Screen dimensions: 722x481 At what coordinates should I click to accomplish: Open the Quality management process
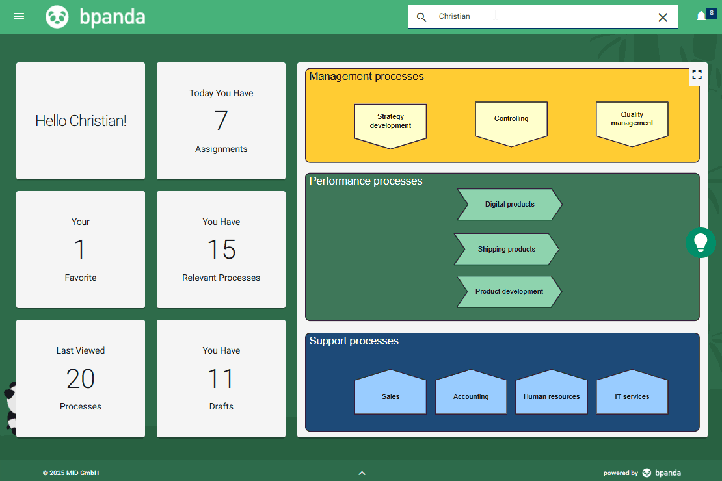632,119
